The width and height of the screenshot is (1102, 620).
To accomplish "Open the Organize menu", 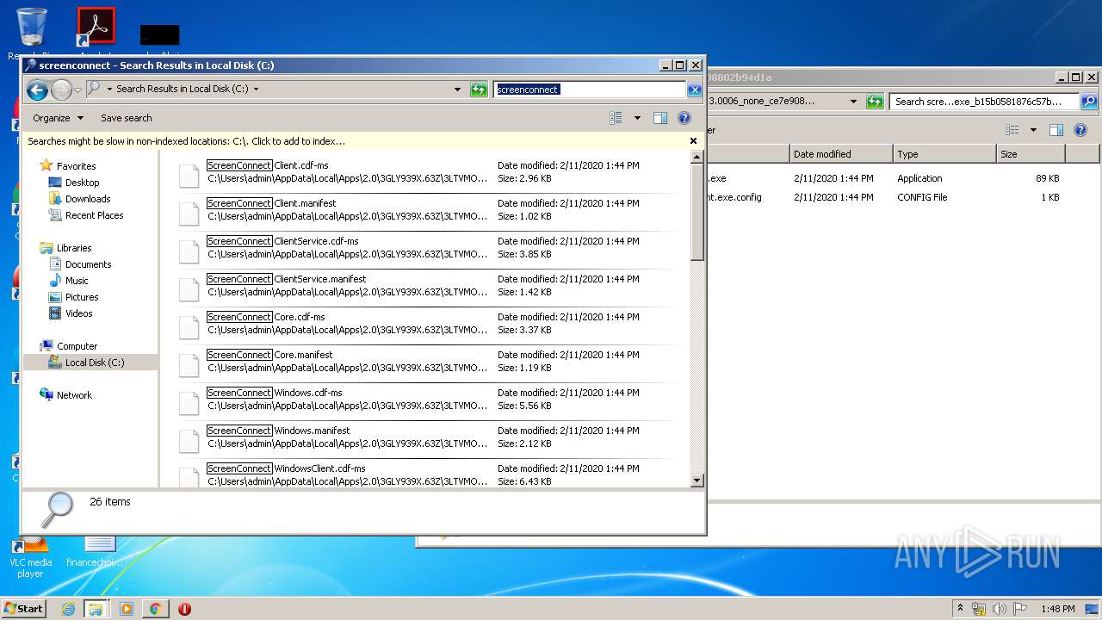I will pos(58,118).
